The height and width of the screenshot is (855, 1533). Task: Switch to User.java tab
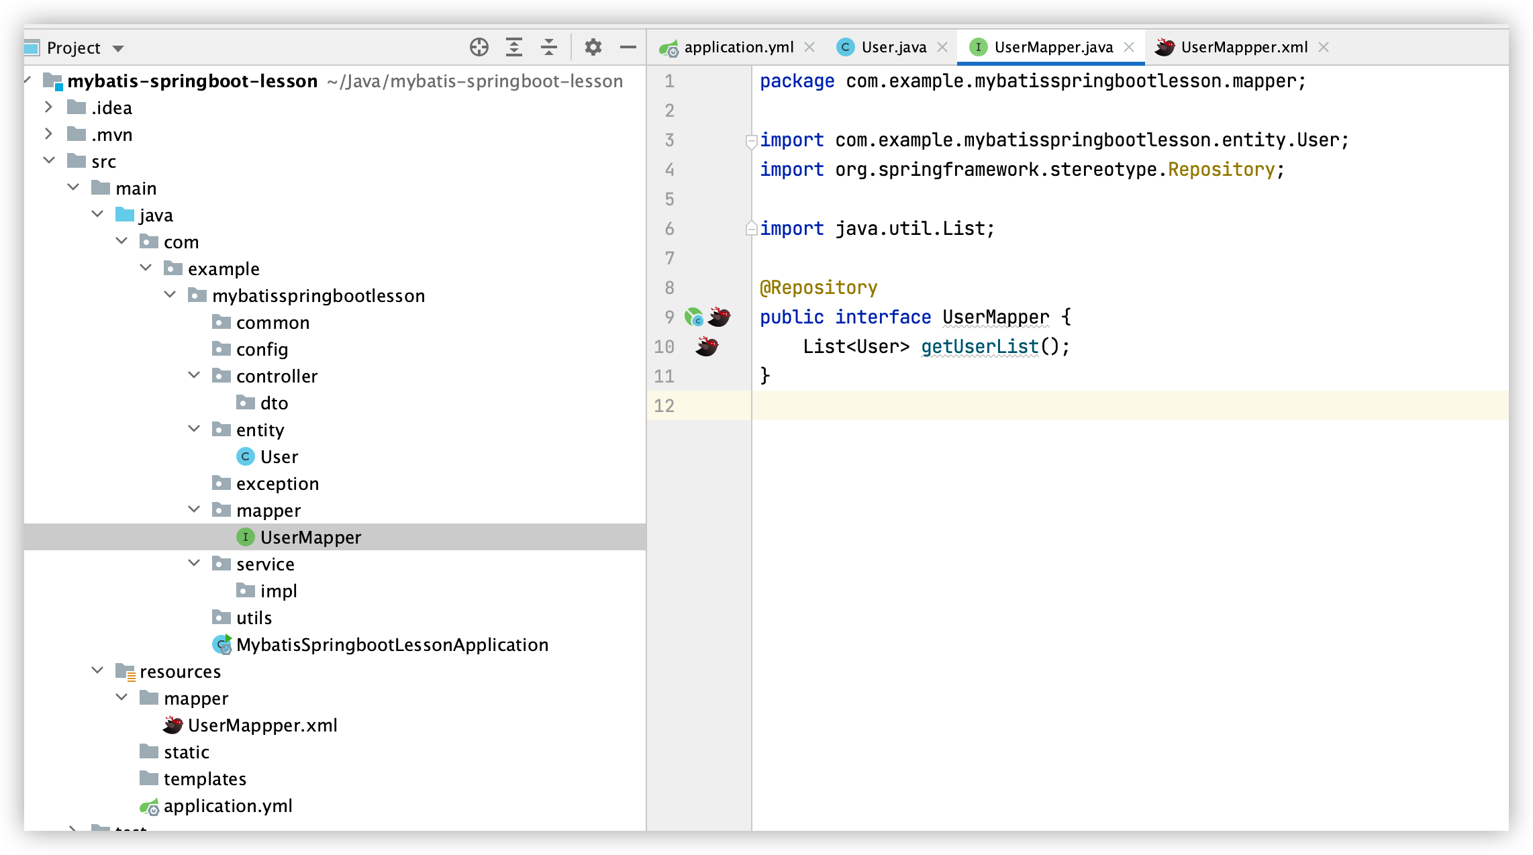893,47
